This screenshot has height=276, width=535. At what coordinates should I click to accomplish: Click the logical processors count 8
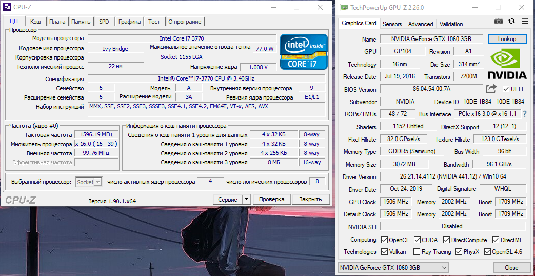click(x=317, y=181)
